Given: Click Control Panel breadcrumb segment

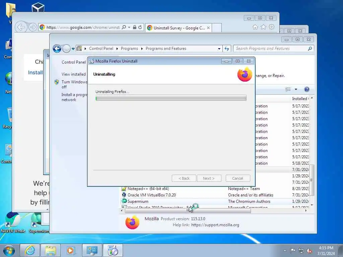Looking at the screenshot, I should [101, 49].
